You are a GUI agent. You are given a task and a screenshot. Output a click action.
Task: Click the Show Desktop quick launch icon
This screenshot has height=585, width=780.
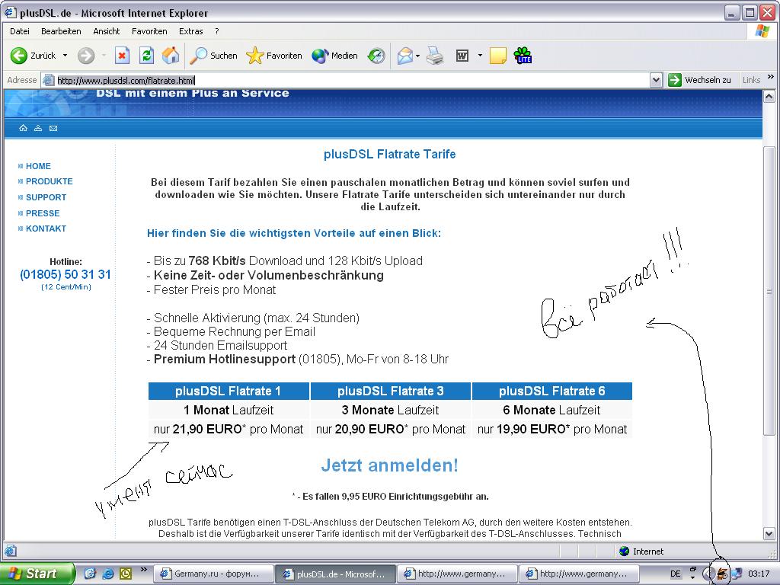click(x=90, y=574)
